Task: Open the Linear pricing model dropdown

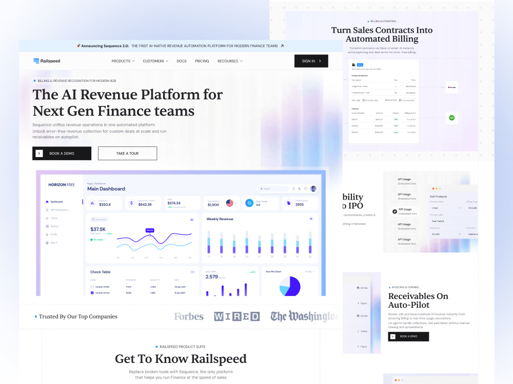Action: [446, 208]
